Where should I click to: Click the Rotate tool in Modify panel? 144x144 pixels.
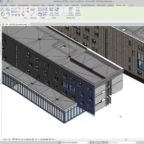3,14
